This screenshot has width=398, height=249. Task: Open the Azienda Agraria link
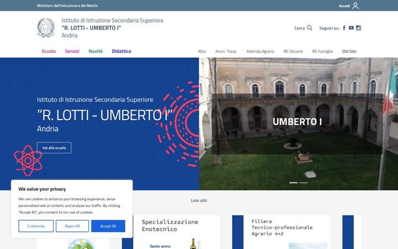pyautogui.click(x=260, y=51)
